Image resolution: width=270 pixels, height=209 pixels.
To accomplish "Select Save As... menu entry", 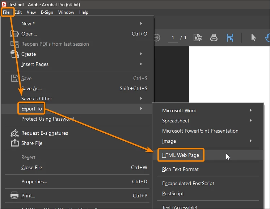I will click(77, 88).
